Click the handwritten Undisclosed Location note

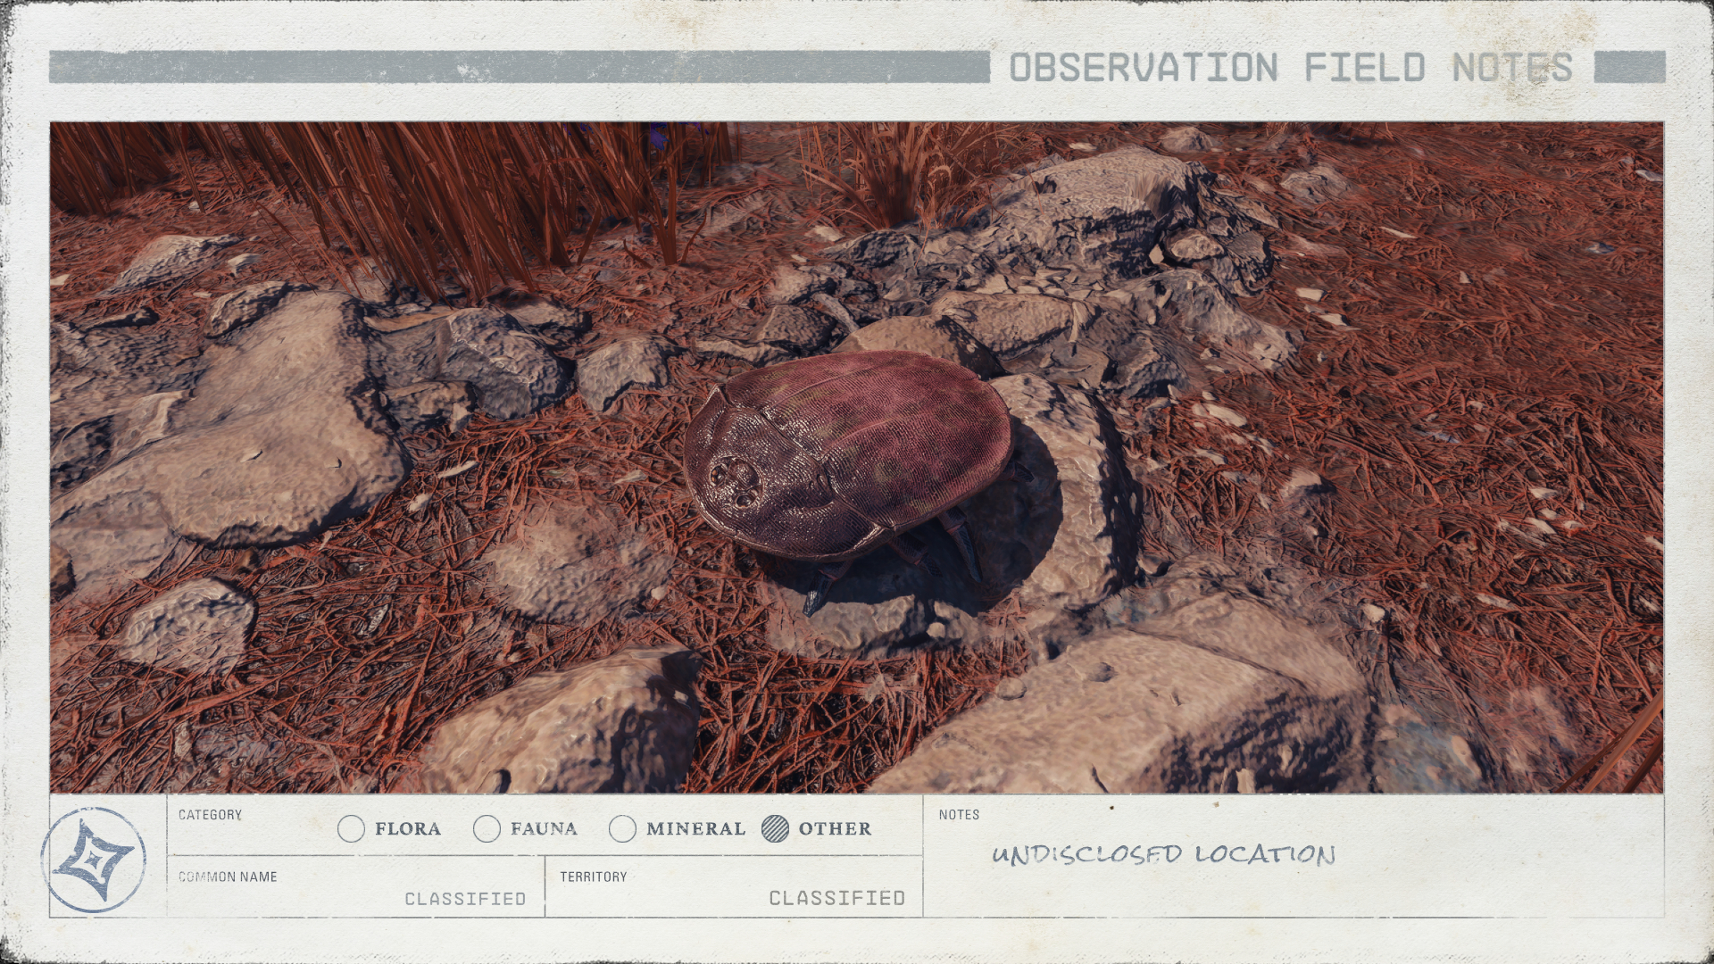point(1163,854)
